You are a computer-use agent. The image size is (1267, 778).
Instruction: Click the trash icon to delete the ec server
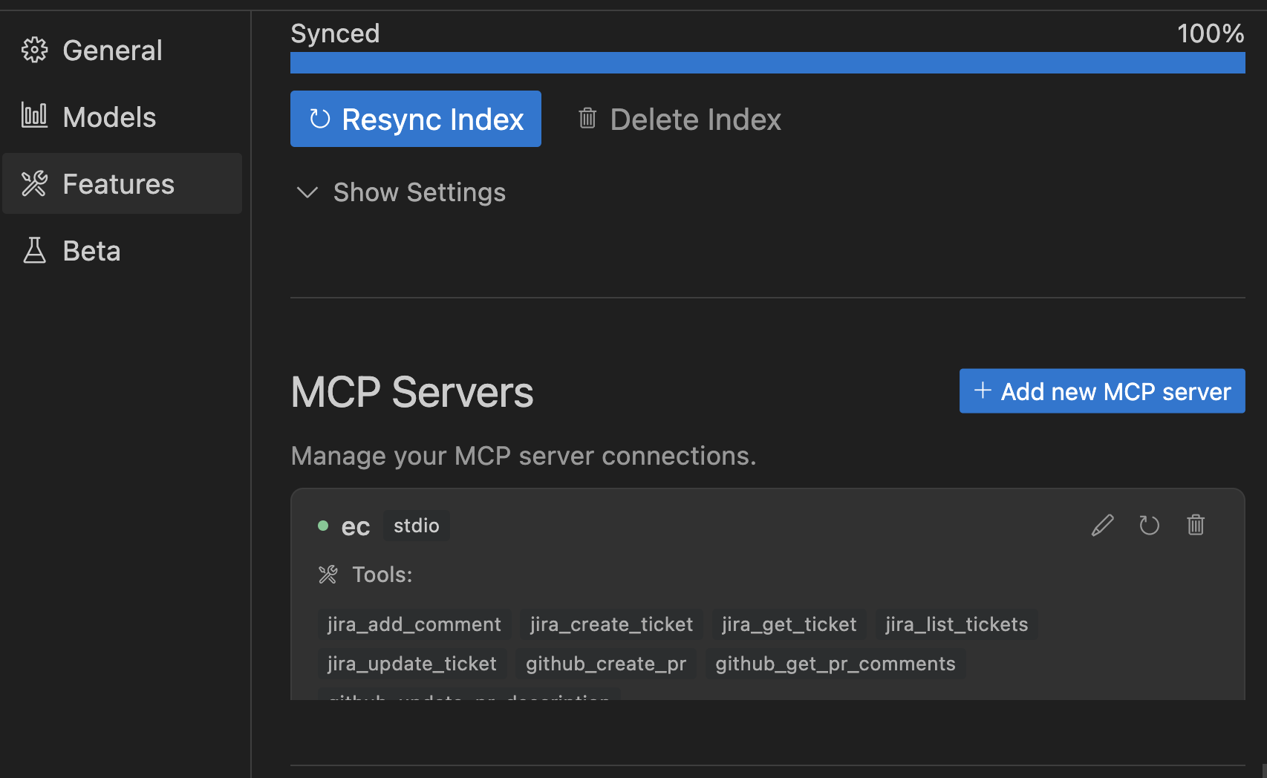(1196, 525)
